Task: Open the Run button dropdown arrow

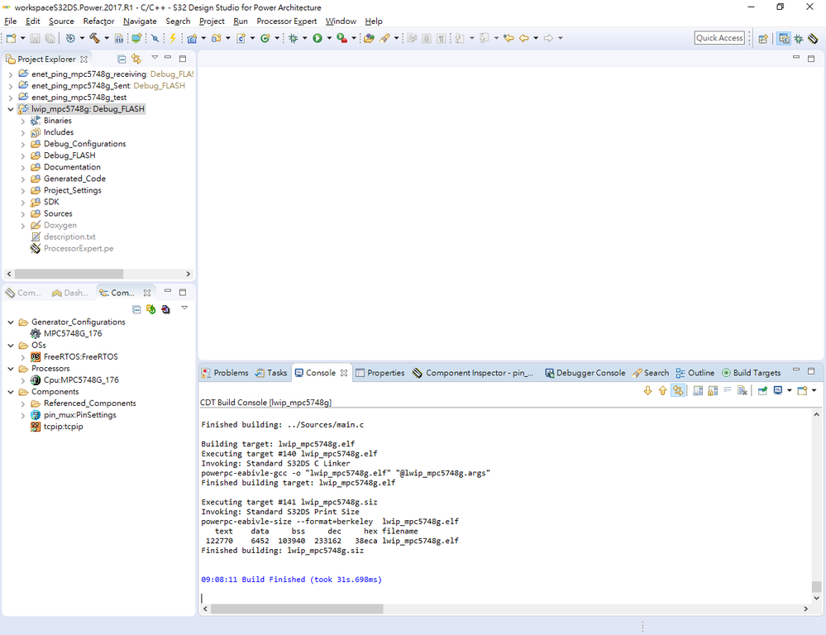Action: click(x=329, y=38)
